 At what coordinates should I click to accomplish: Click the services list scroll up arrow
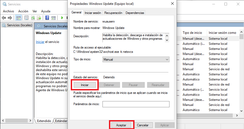(x=242, y=32)
